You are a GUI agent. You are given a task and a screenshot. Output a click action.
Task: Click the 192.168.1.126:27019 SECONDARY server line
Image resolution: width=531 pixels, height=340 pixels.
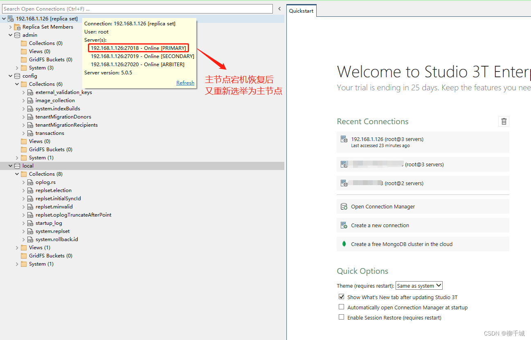(x=142, y=56)
